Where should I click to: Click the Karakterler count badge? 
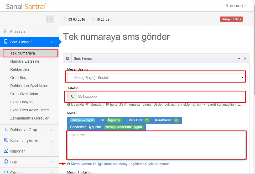point(176,120)
